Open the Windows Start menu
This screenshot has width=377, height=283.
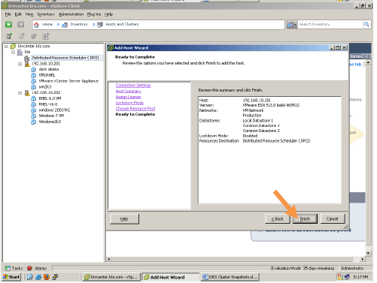[11, 277]
